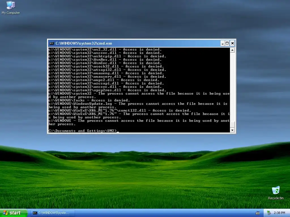
Task: Click the wuauserv.dll access denied line
Action: [107, 77]
